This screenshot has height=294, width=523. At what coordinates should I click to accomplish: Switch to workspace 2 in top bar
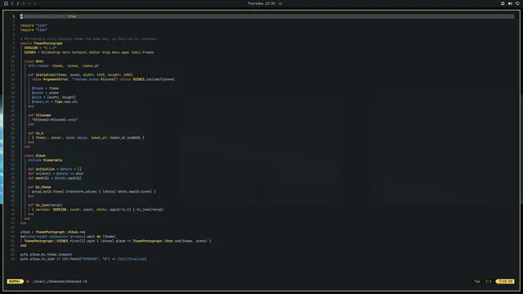[x=18, y=3]
